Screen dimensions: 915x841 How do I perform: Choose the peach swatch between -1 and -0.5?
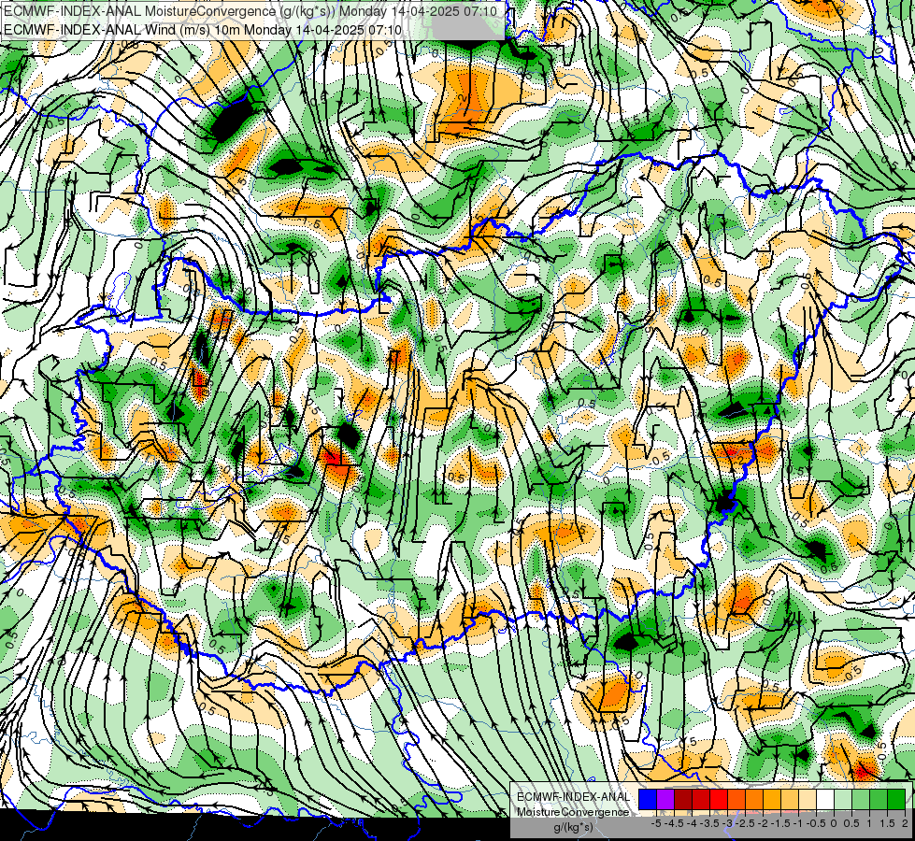tap(808, 799)
